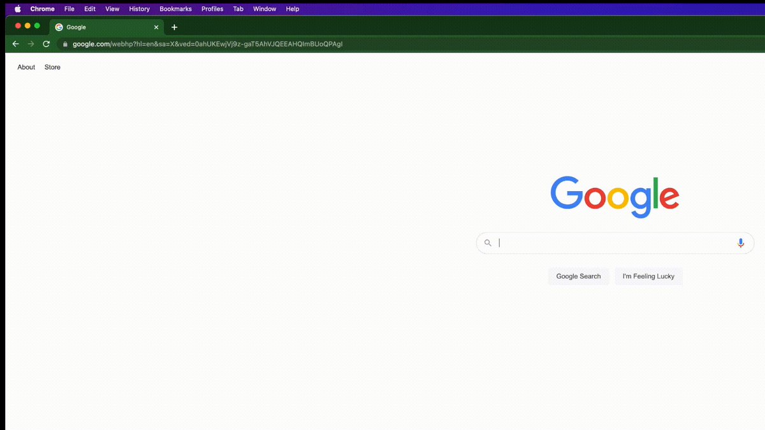Viewport: 765px width, 430px height.
Task: Click the magnifying glass in search box
Action: coord(488,243)
